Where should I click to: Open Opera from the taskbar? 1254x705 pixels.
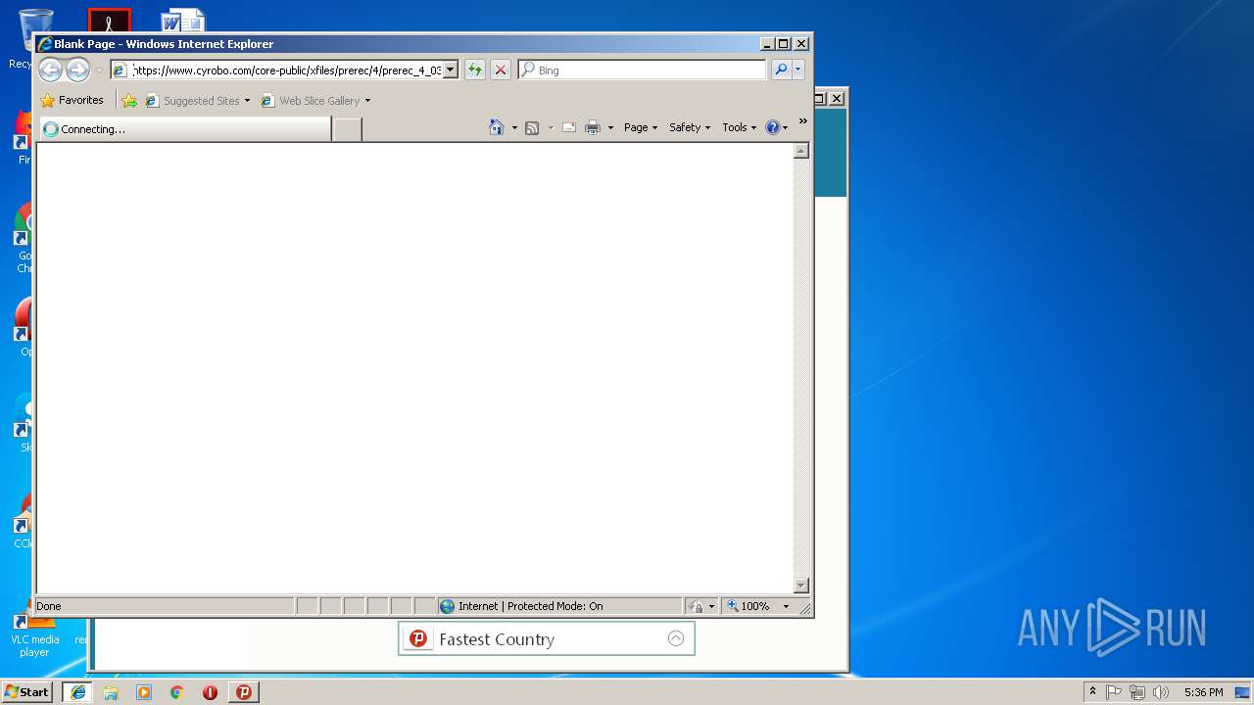point(210,691)
